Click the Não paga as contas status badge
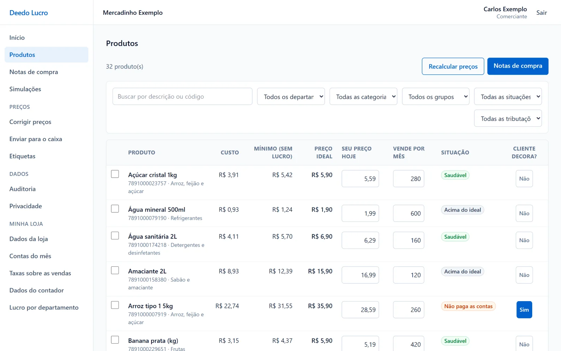This screenshot has height=351, width=561. [468, 306]
